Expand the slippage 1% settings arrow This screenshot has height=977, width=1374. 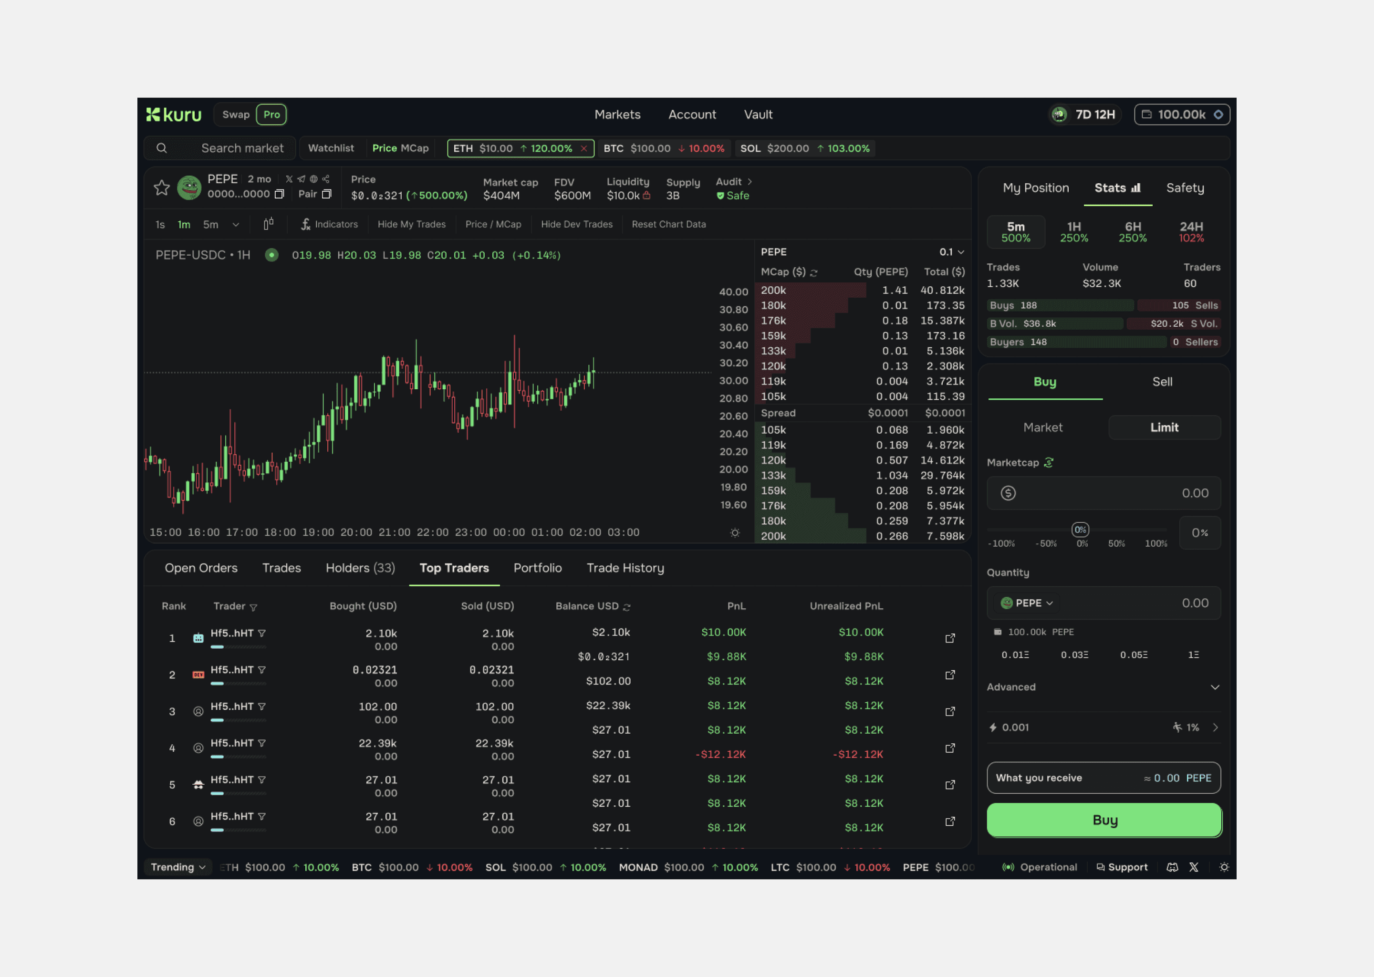(x=1215, y=728)
